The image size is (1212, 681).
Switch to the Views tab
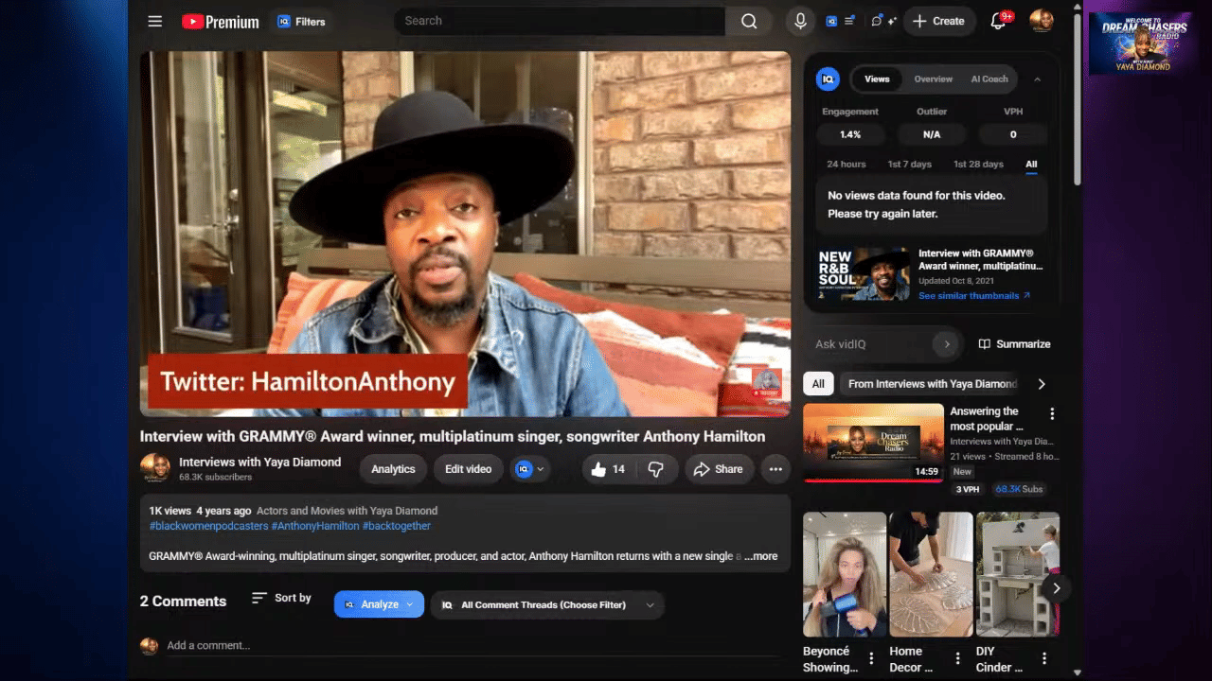(877, 79)
